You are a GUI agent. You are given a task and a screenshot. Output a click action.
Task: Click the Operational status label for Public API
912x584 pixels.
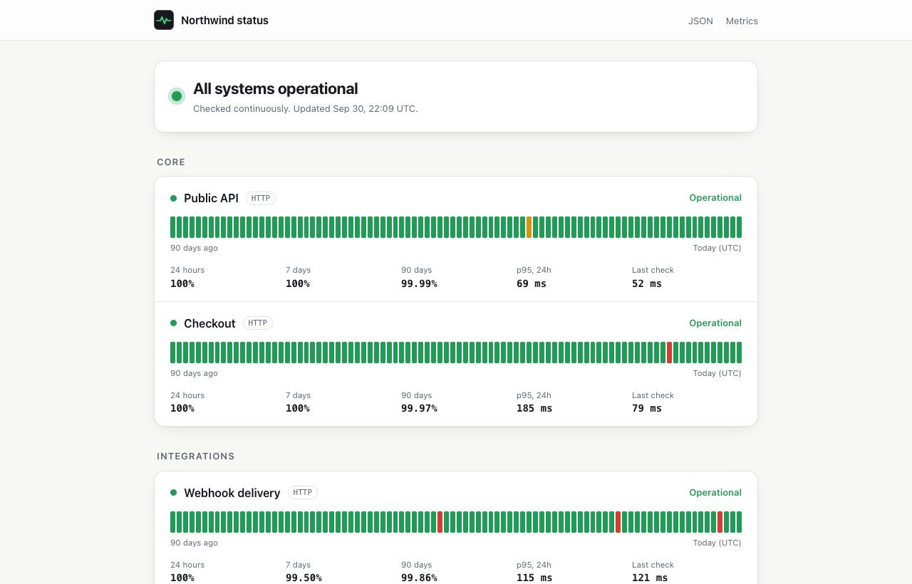click(x=715, y=198)
